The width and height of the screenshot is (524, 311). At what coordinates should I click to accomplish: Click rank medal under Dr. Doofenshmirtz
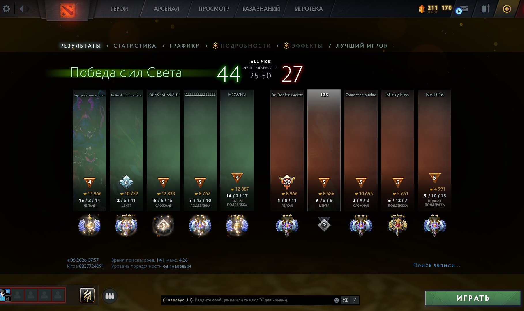(287, 225)
